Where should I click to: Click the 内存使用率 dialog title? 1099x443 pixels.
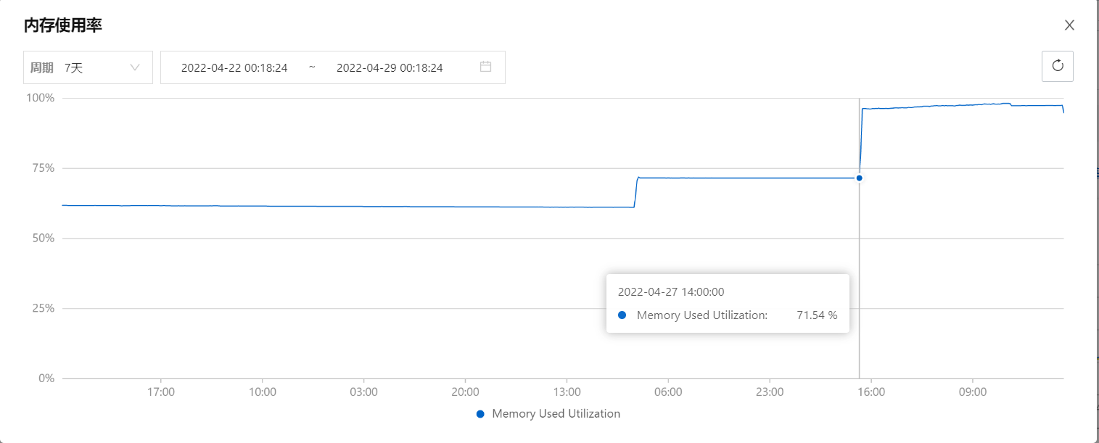click(x=63, y=25)
